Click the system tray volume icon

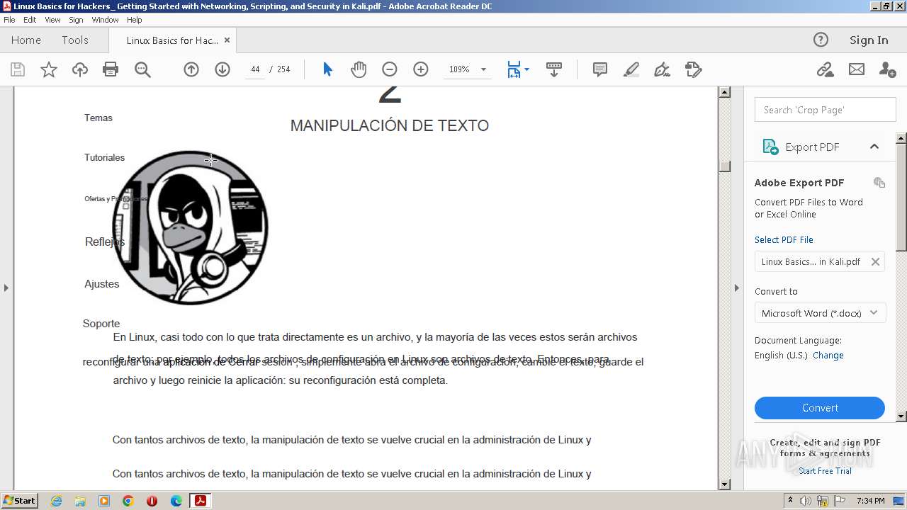click(x=806, y=501)
